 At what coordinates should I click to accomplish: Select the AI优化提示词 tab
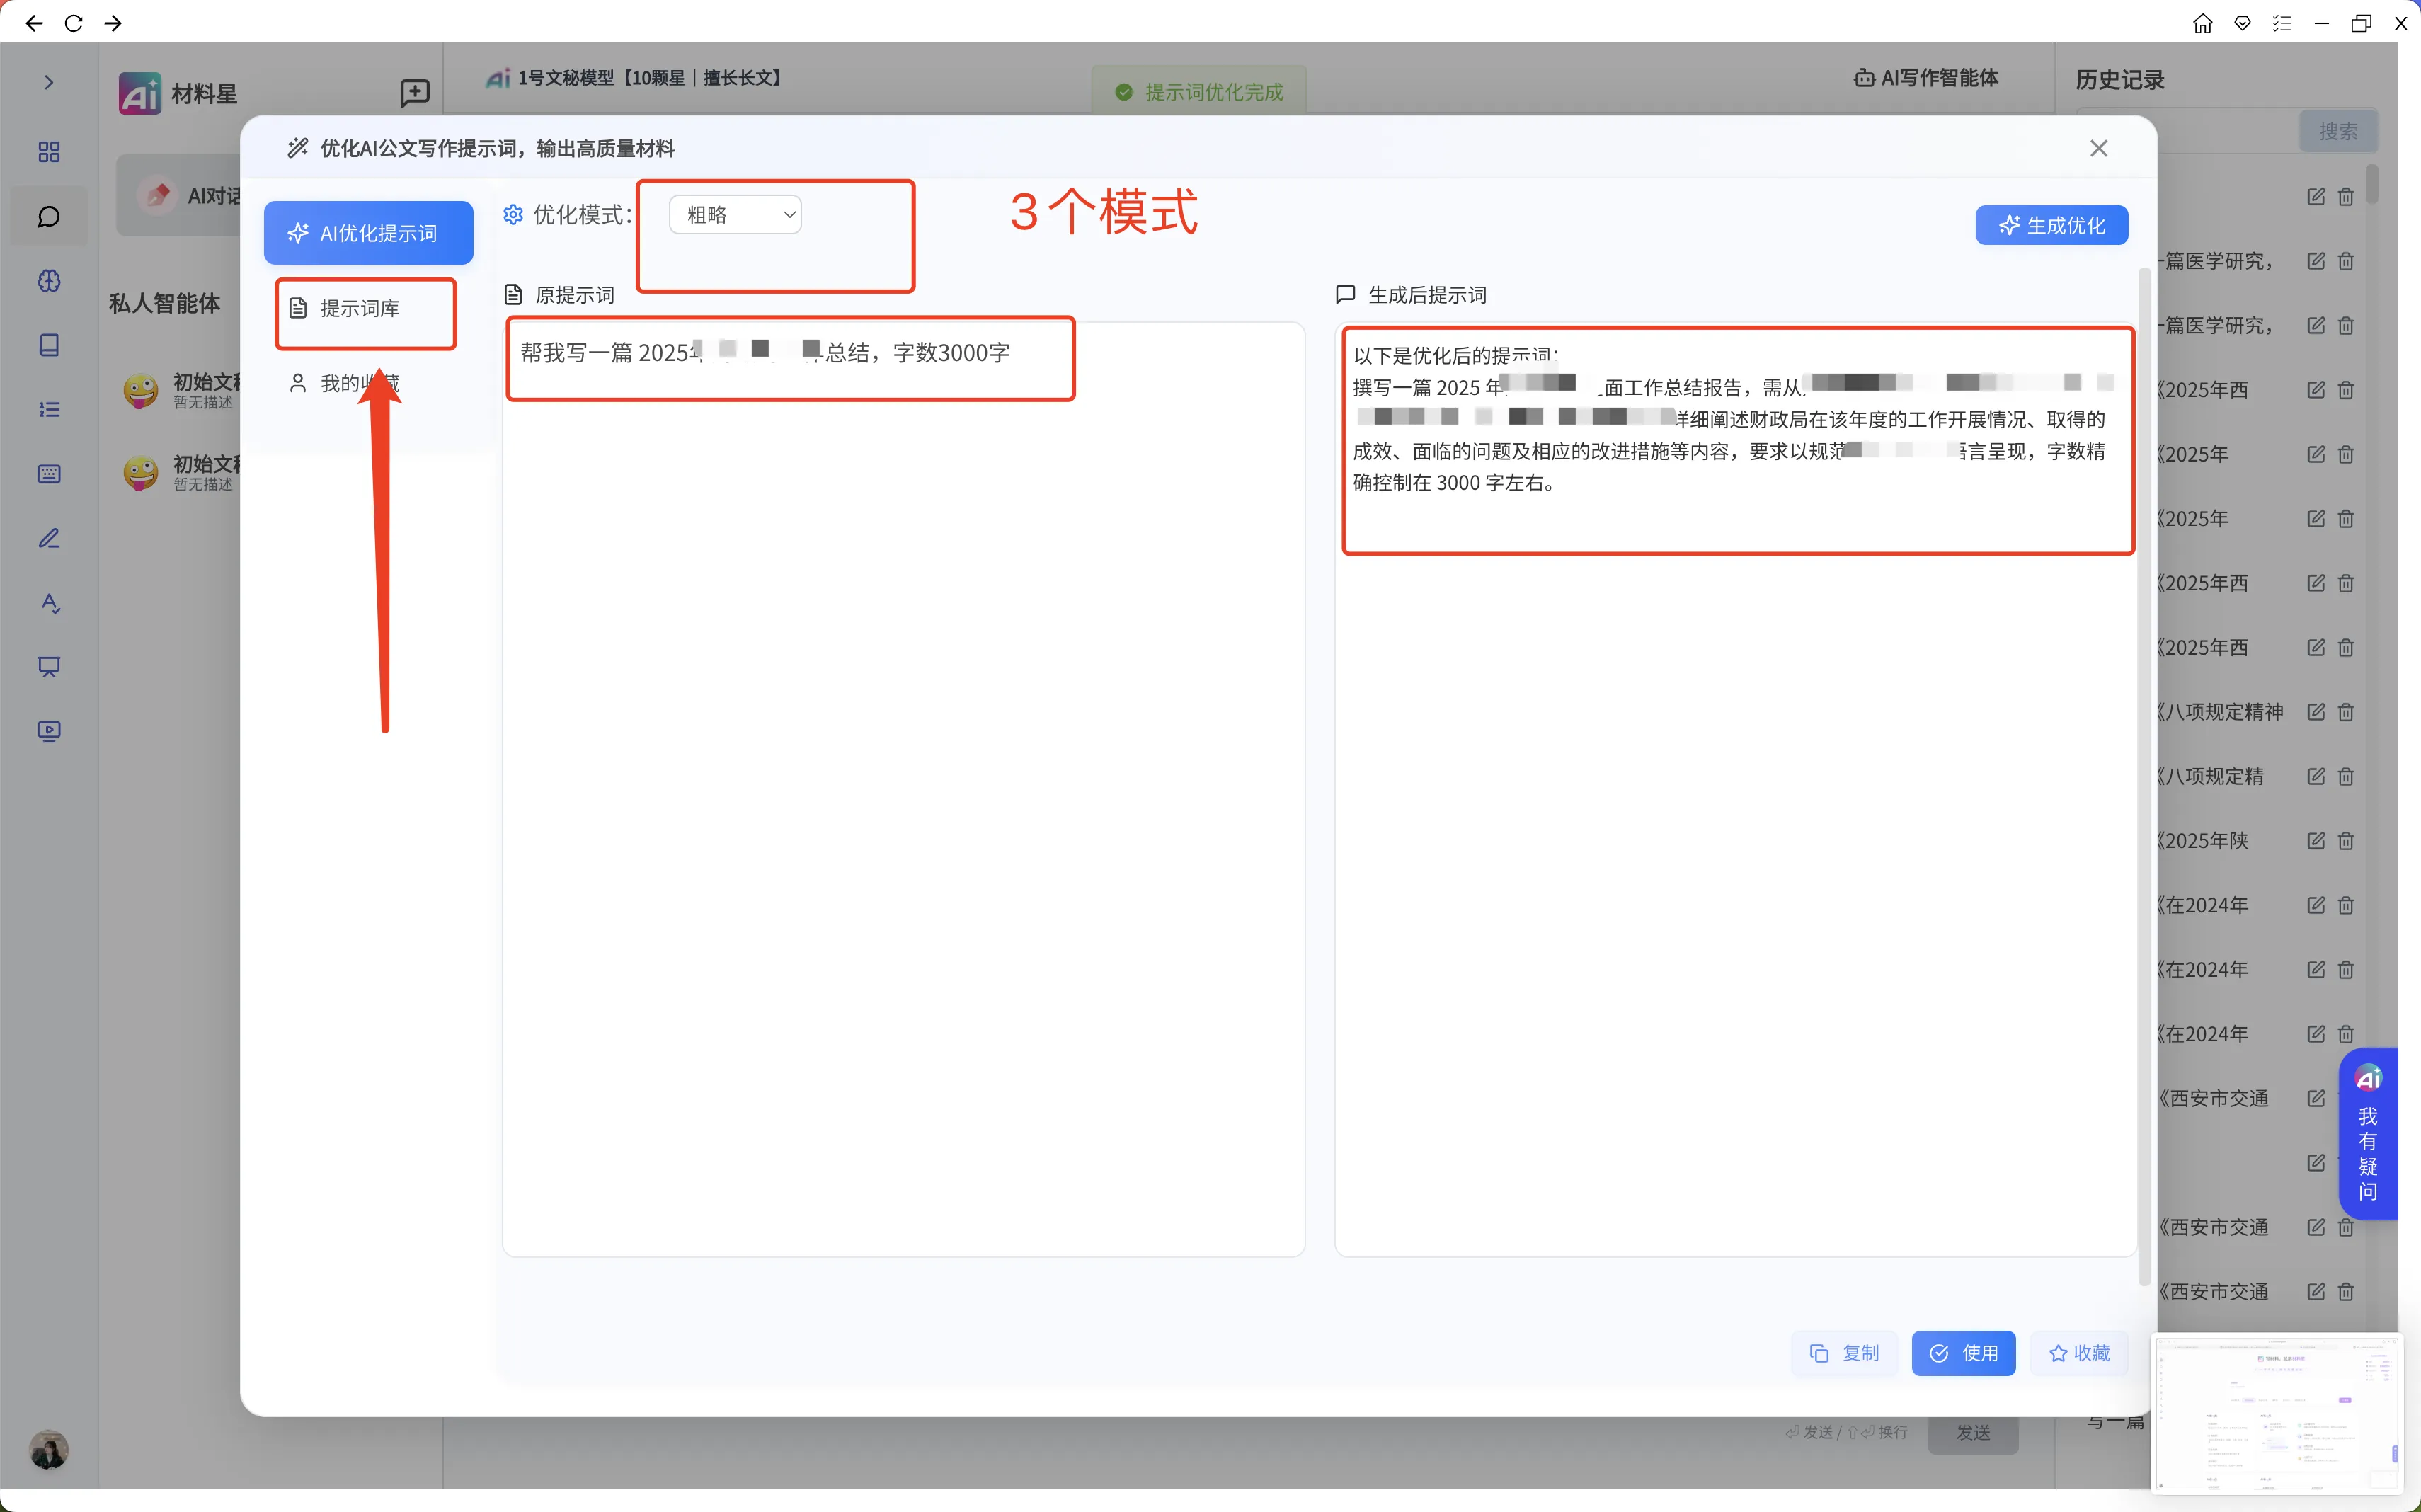pyautogui.click(x=368, y=233)
